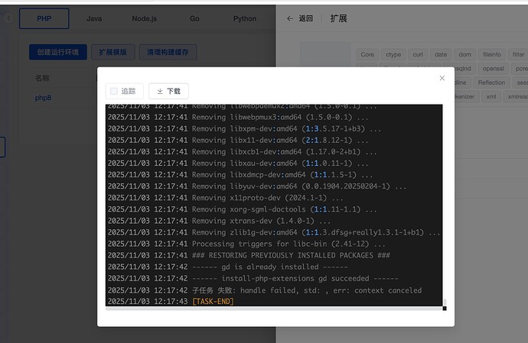Image resolution: width=528 pixels, height=343 pixels.
Task: Close the log dialog with X
Action: pyautogui.click(x=442, y=78)
